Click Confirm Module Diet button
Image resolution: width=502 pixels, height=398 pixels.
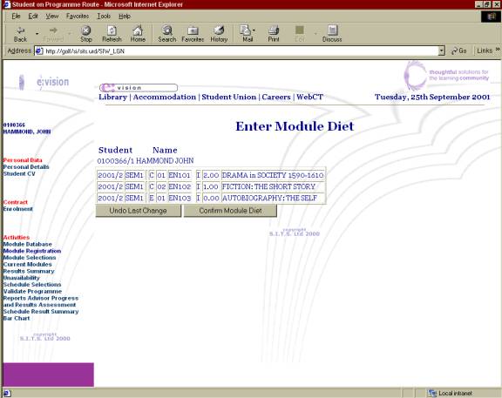(x=230, y=211)
